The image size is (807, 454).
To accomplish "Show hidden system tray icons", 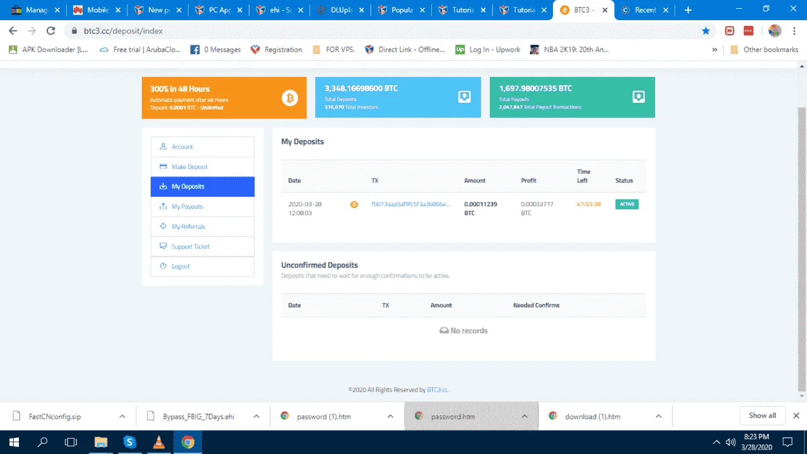I will click(716, 442).
